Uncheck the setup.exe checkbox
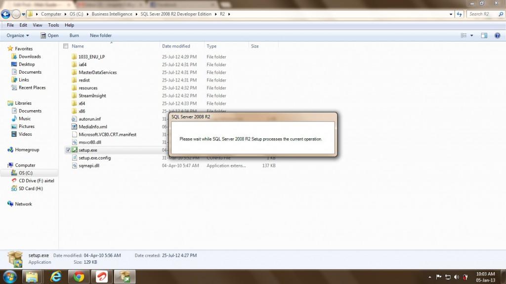Screen dimensions: 506x284 [x=68, y=150]
